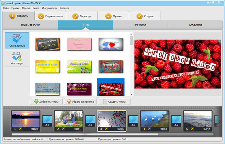Open the Мои титры category
Screen dimensions: 225x144
(x=17, y=58)
